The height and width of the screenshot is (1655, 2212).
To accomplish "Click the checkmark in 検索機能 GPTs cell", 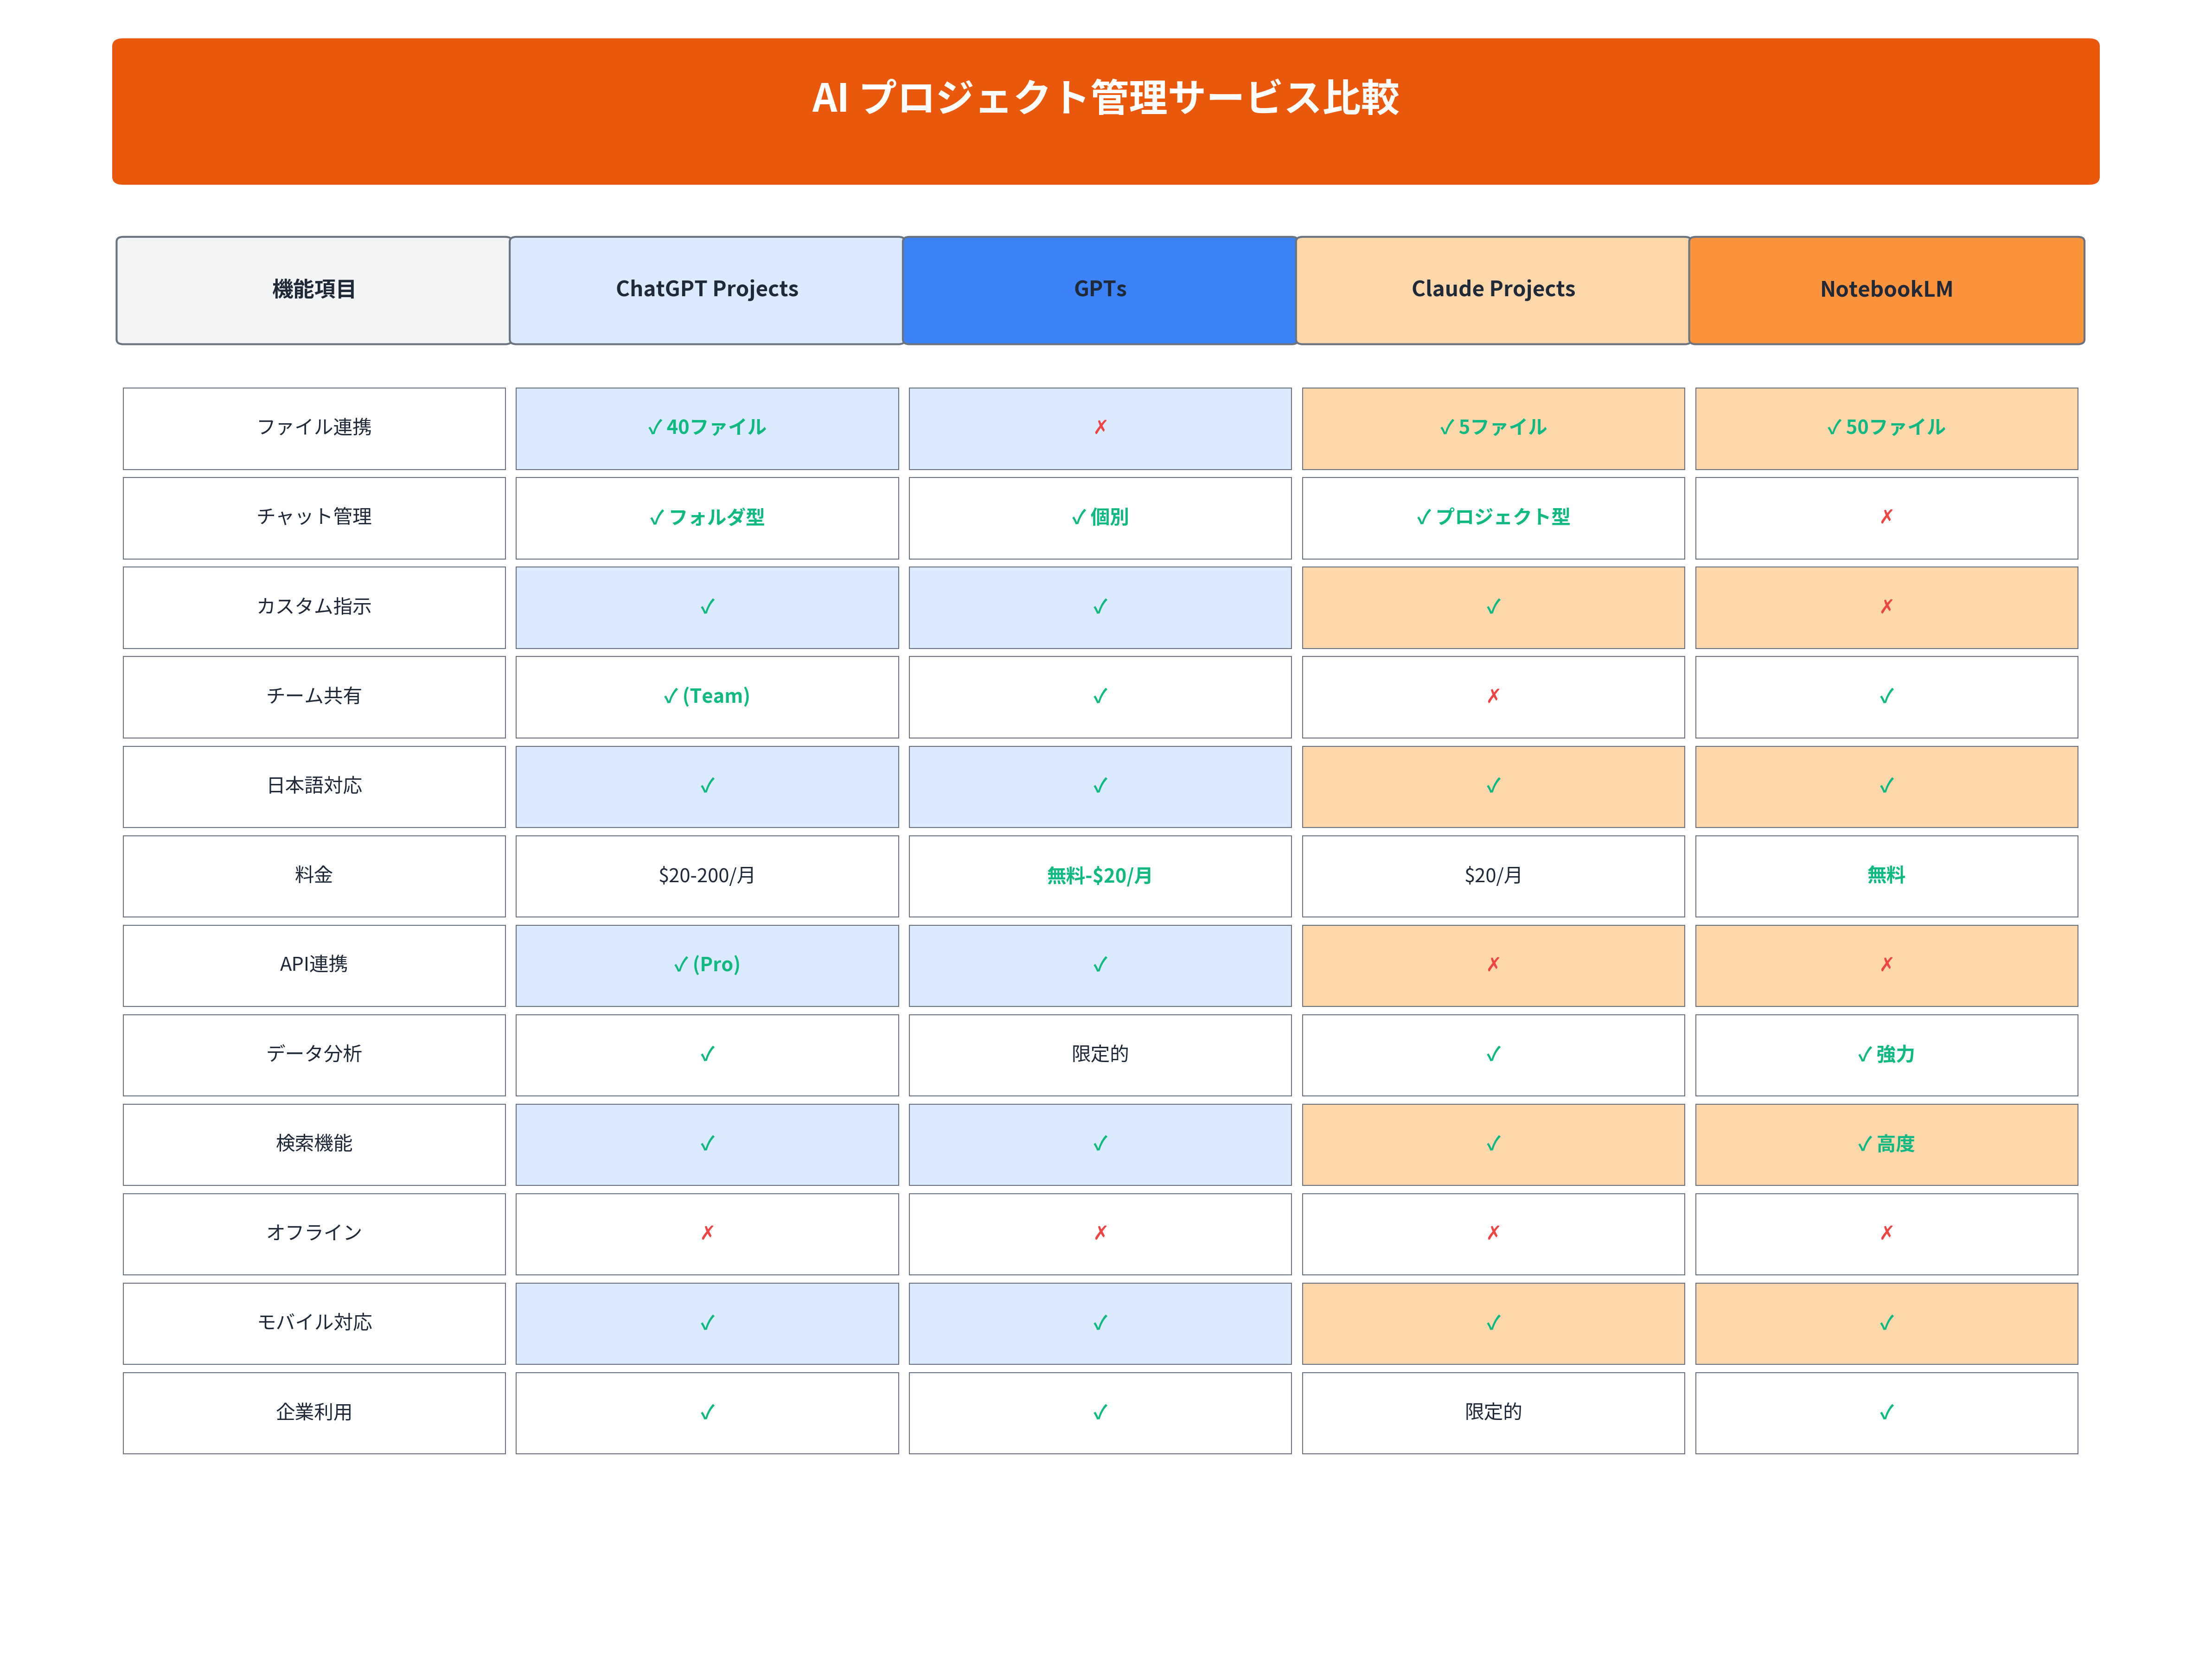I will 1100,1143.
